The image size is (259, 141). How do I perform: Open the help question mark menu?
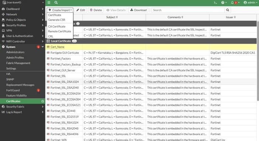click(x=224, y=3)
